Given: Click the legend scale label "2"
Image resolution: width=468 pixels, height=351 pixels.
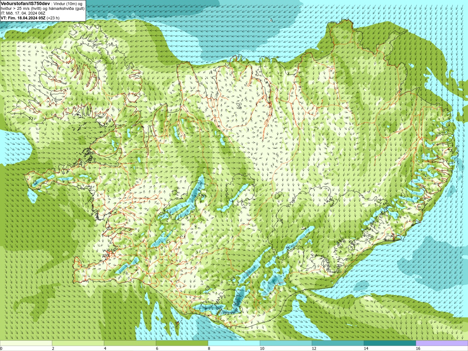Looking at the screenshot, I should tap(53, 348).
